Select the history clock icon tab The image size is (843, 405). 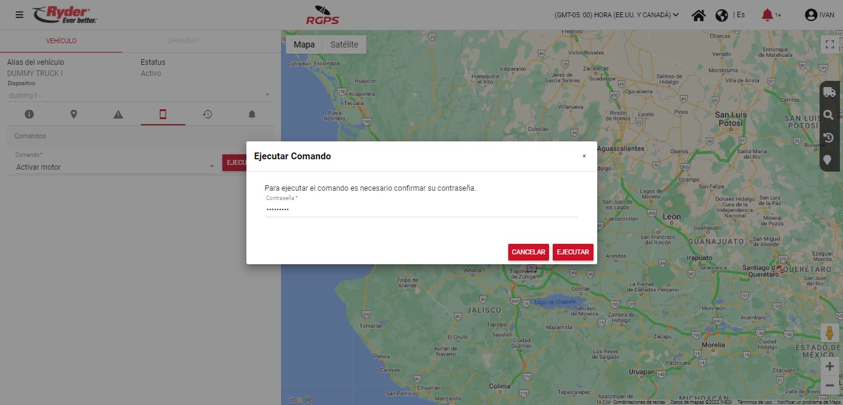208,114
